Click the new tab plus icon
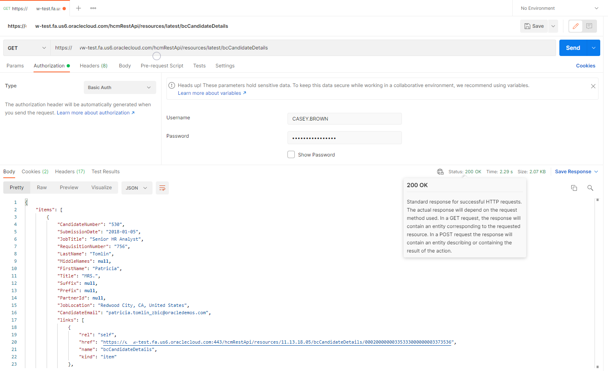 79,8
